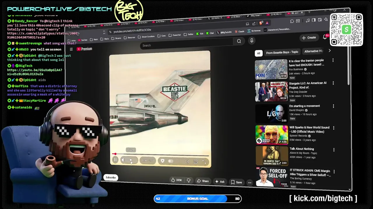Pause the Beastie Boys video
The width and height of the screenshot is (373, 209).
point(115,160)
